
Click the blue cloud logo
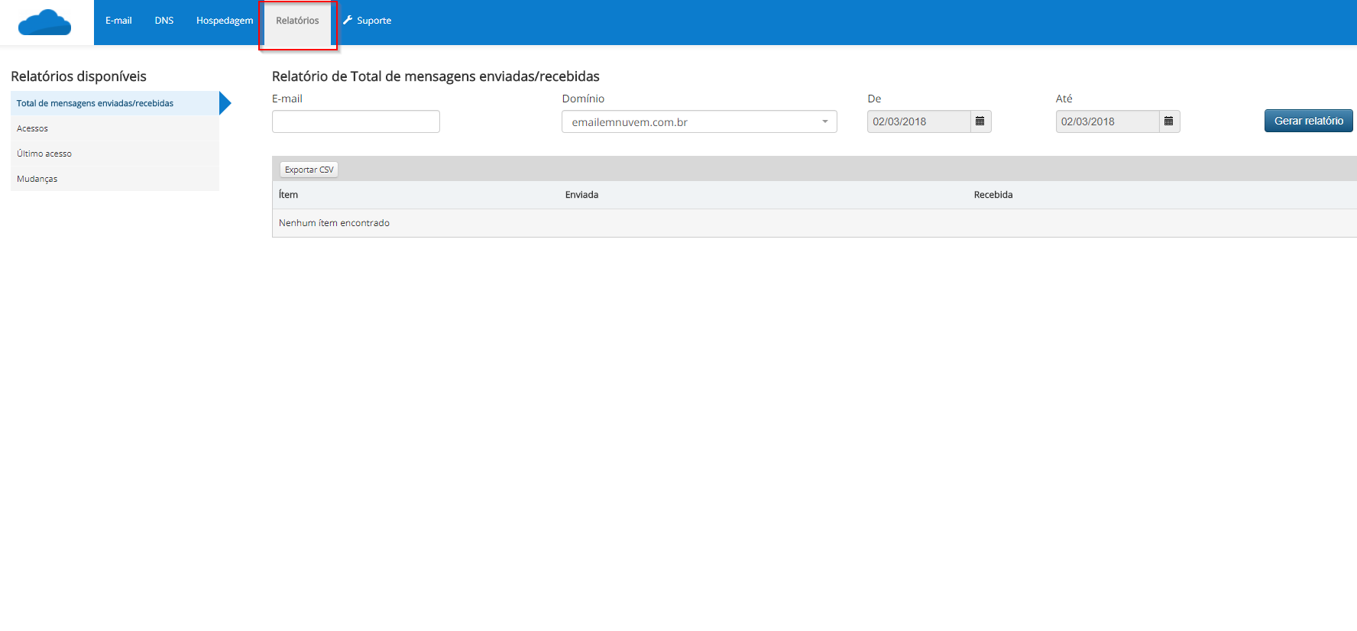[44, 23]
